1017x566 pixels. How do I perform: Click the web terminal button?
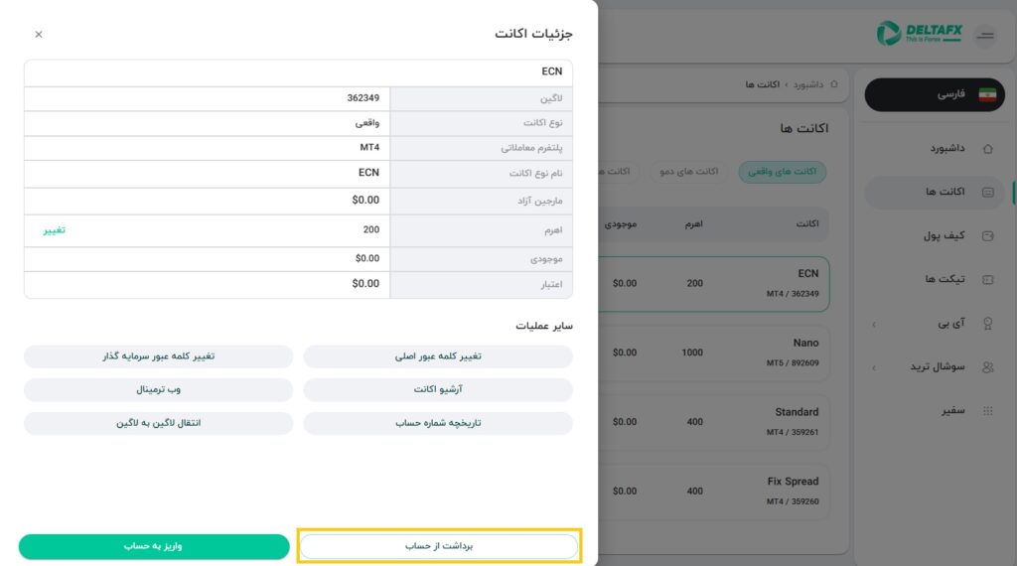[x=158, y=389]
